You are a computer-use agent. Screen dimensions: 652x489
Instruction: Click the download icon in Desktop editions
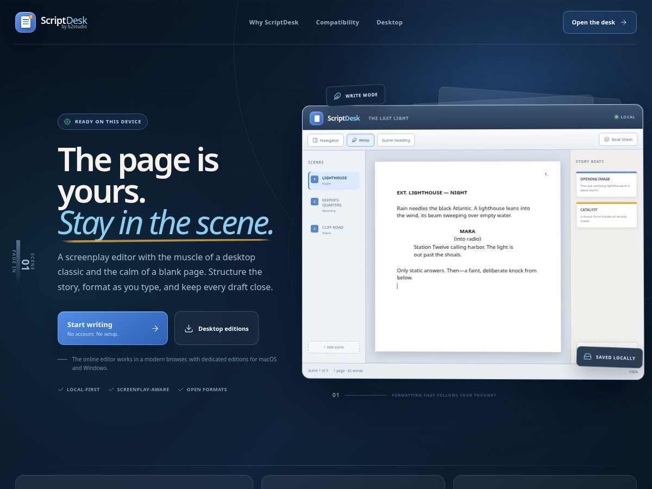click(189, 329)
